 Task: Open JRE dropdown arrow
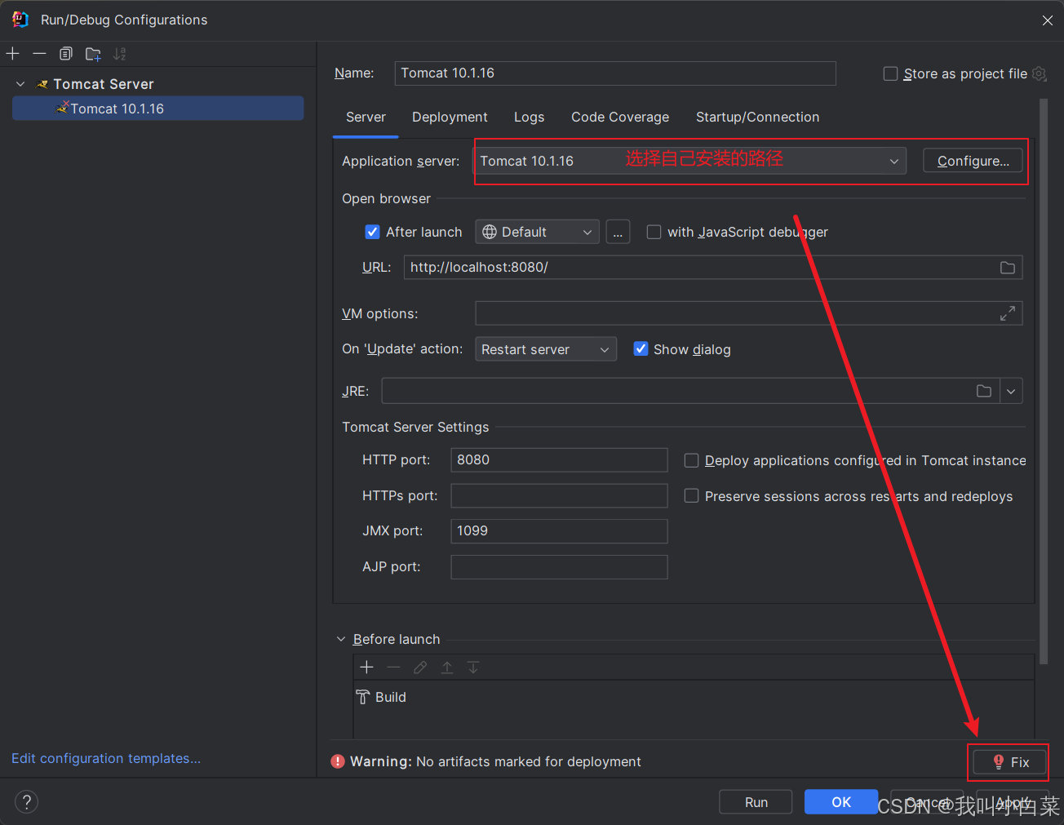coord(1011,392)
